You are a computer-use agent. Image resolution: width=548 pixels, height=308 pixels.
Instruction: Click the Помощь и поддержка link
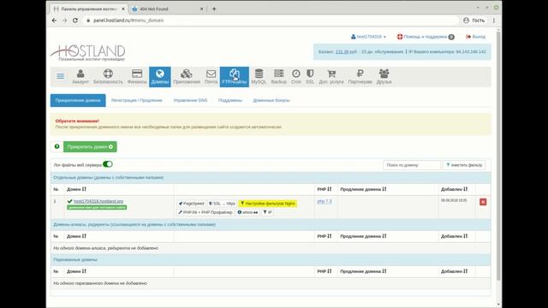[426, 37]
